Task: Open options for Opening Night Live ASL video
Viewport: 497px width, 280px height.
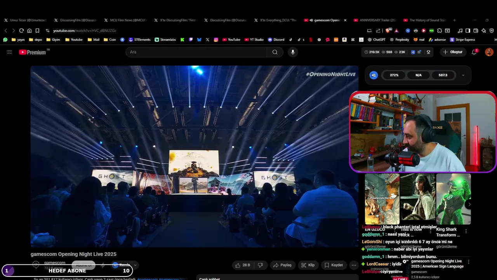Action: coord(469,262)
